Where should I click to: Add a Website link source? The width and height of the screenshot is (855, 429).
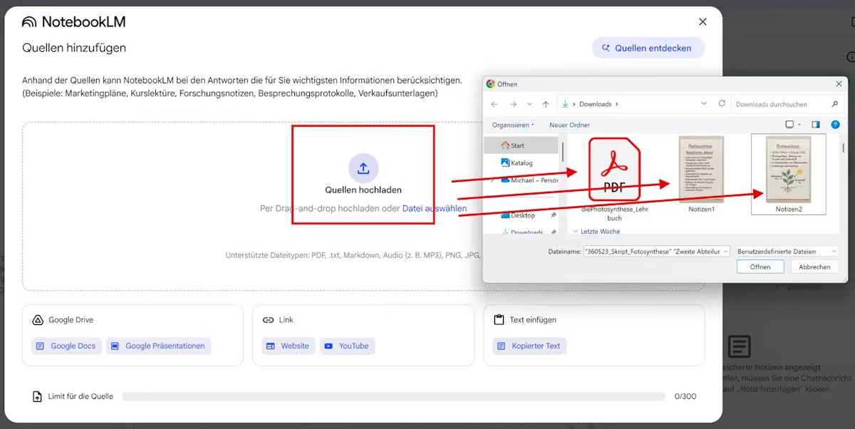(288, 346)
